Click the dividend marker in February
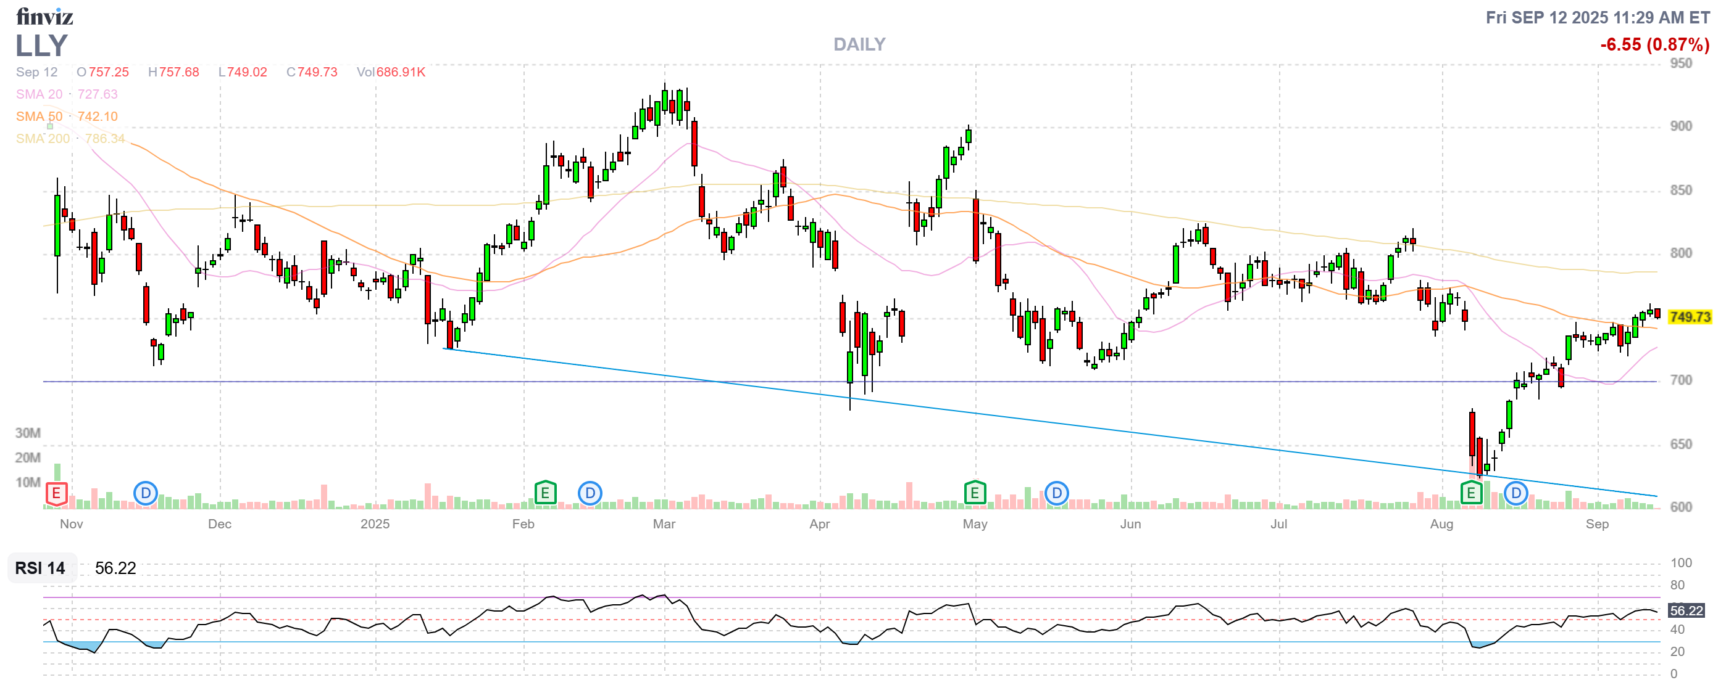 590,494
